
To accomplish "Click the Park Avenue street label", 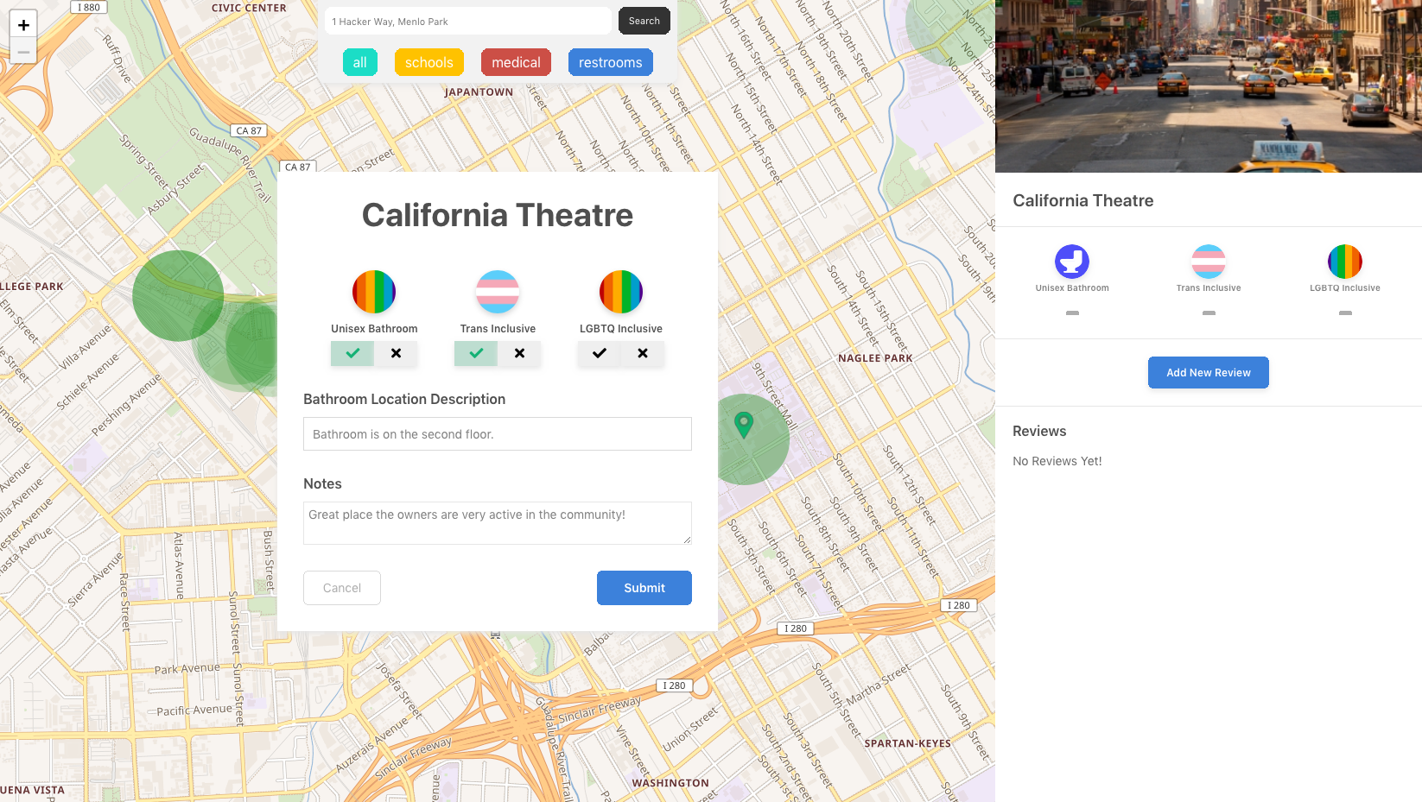I will [187, 669].
